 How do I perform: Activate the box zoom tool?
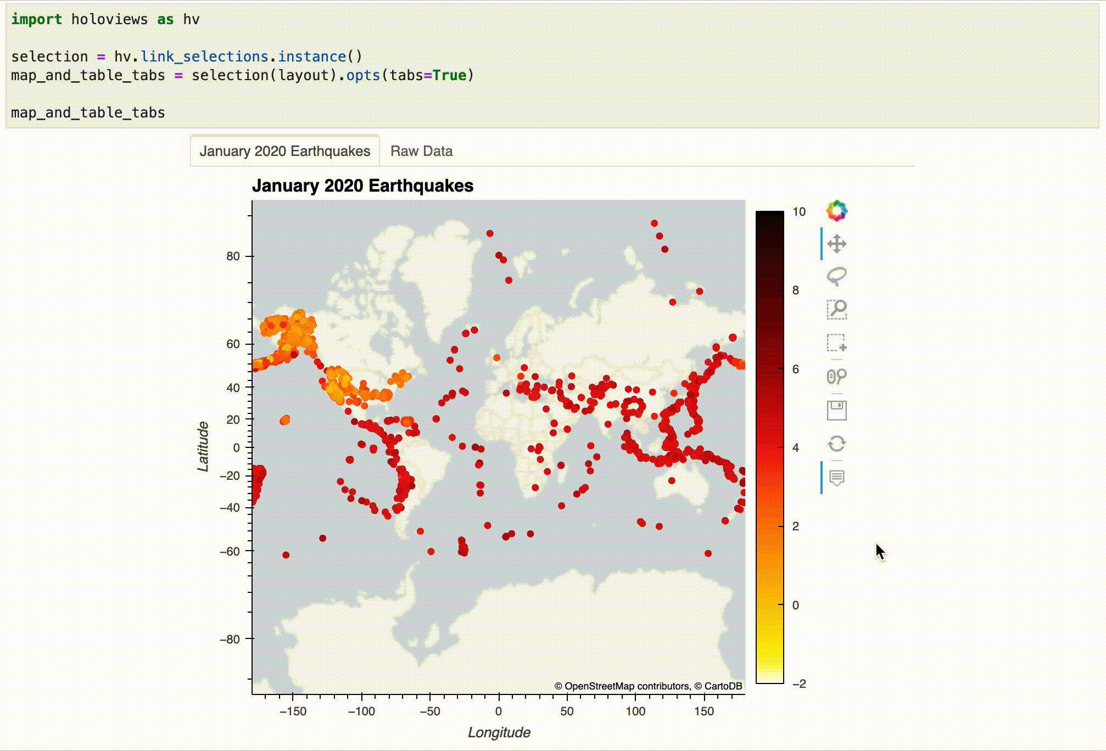837,310
